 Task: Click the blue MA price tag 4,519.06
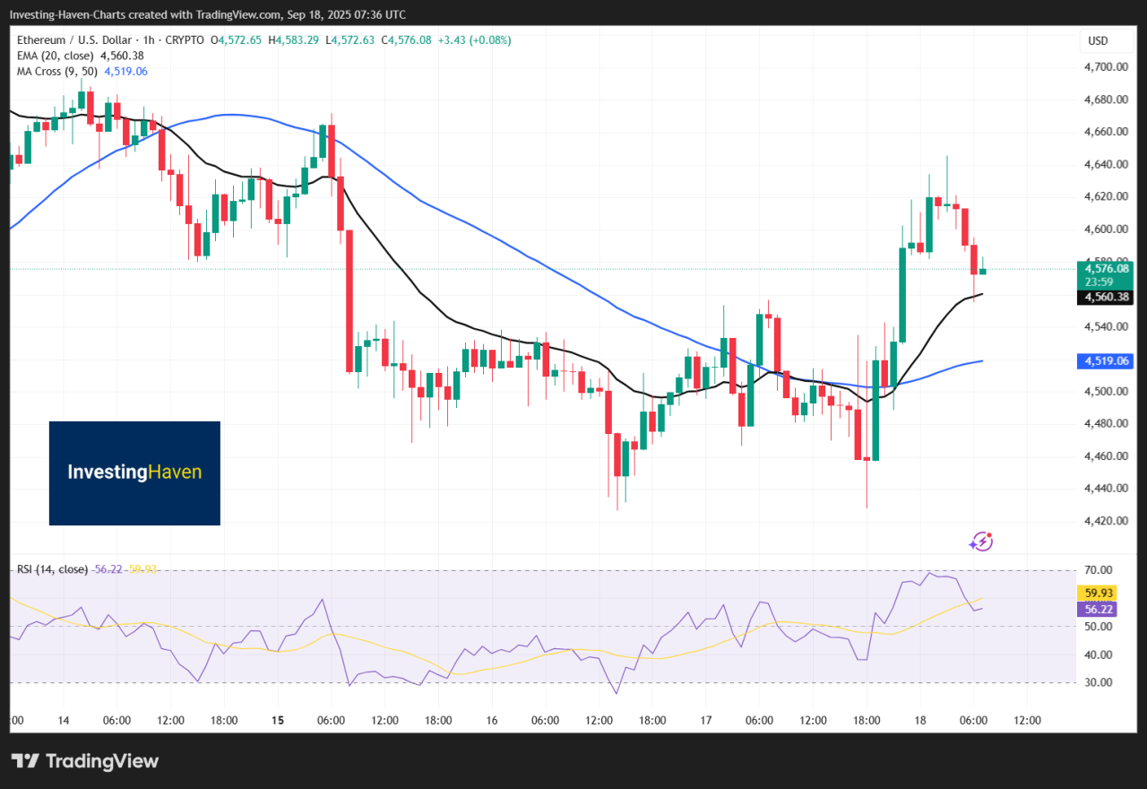(x=1108, y=361)
